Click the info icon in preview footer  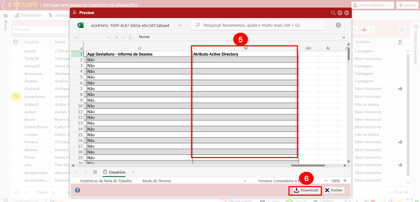77,190
